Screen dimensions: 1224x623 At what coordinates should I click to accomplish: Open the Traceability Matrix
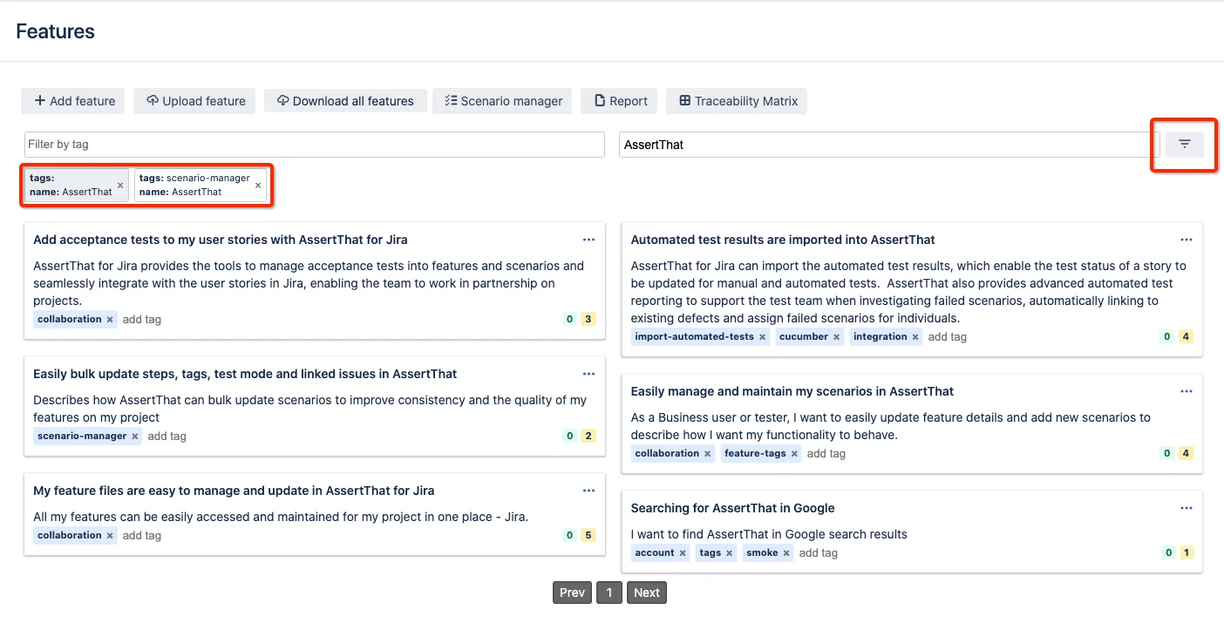click(x=738, y=101)
